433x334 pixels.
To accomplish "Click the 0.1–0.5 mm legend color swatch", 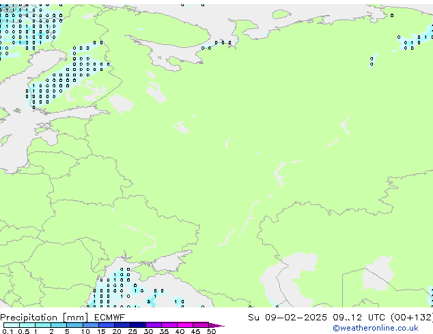I will [12, 325].
